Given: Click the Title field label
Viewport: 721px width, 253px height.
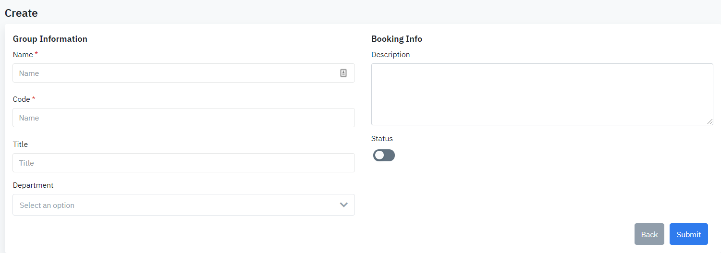Looking at the screenshot, I should point(20,145).
